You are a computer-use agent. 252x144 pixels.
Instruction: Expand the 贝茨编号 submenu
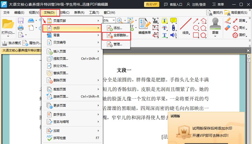(x=73, y=42)
